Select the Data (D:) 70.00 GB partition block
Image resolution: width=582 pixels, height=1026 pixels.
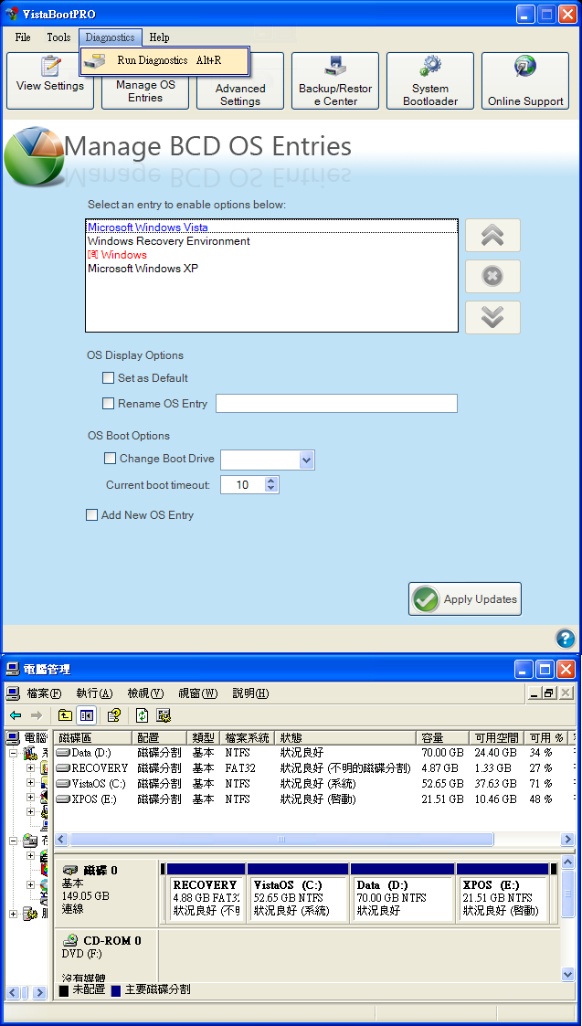402,892
